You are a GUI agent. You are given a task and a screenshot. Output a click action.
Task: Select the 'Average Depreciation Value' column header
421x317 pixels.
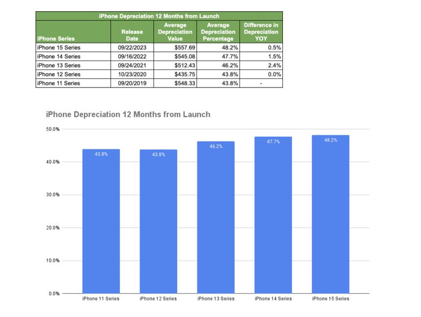(x=175, y=32)
